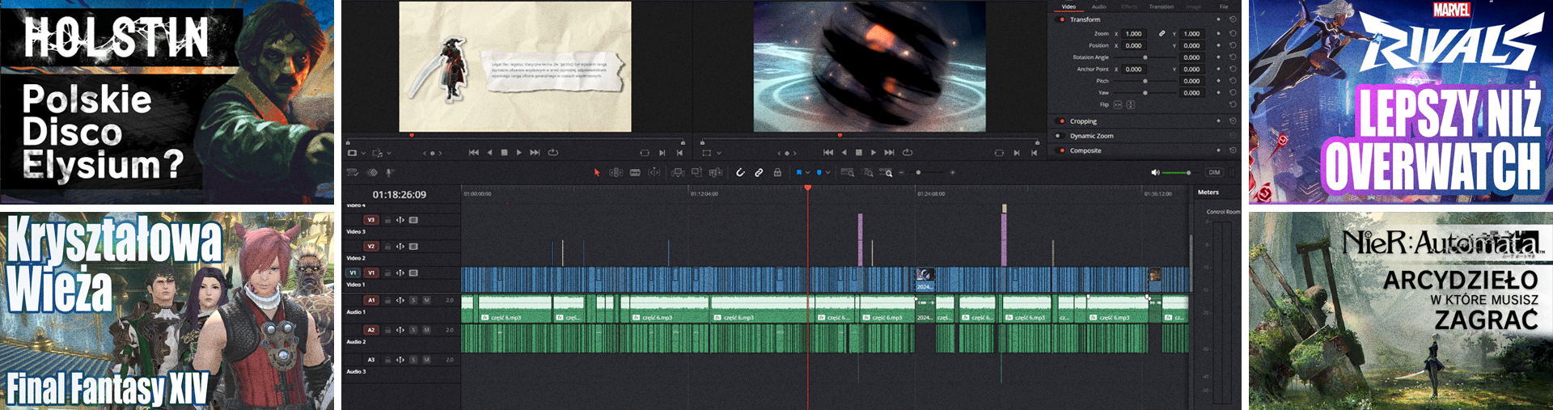Disable the Composite section toggle
This screenshot has width=1553, height=410.
point(1061,150)
